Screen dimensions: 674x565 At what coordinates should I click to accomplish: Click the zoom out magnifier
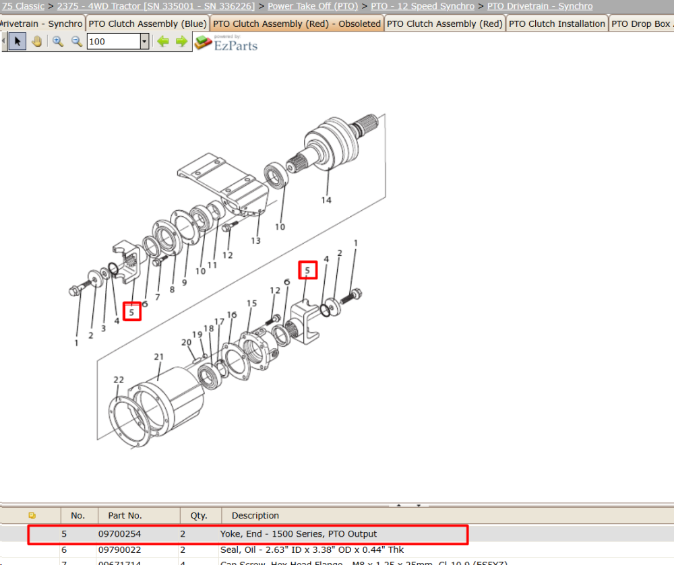(x=77, y=42)
